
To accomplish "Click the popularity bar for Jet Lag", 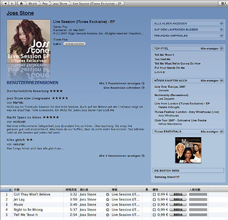I will point(198,200).
